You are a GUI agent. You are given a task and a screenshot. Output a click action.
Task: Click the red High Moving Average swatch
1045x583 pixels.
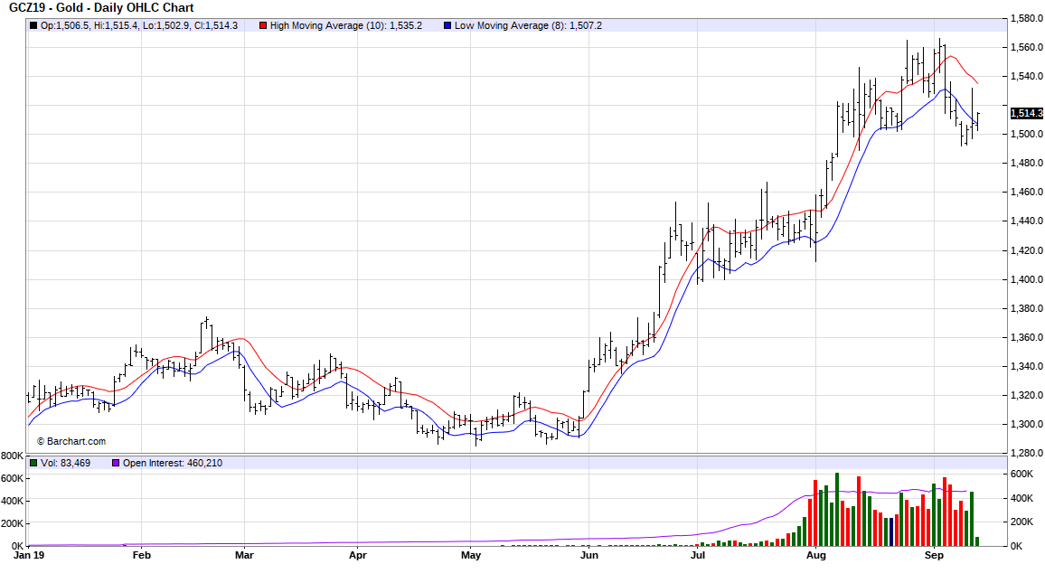click(x=263, y=25)
